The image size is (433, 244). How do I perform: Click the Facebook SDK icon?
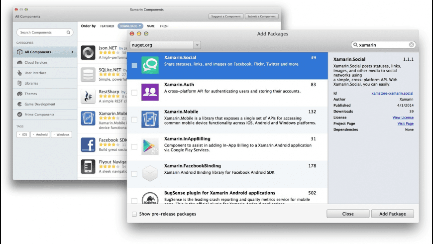[x=88, y=145]
